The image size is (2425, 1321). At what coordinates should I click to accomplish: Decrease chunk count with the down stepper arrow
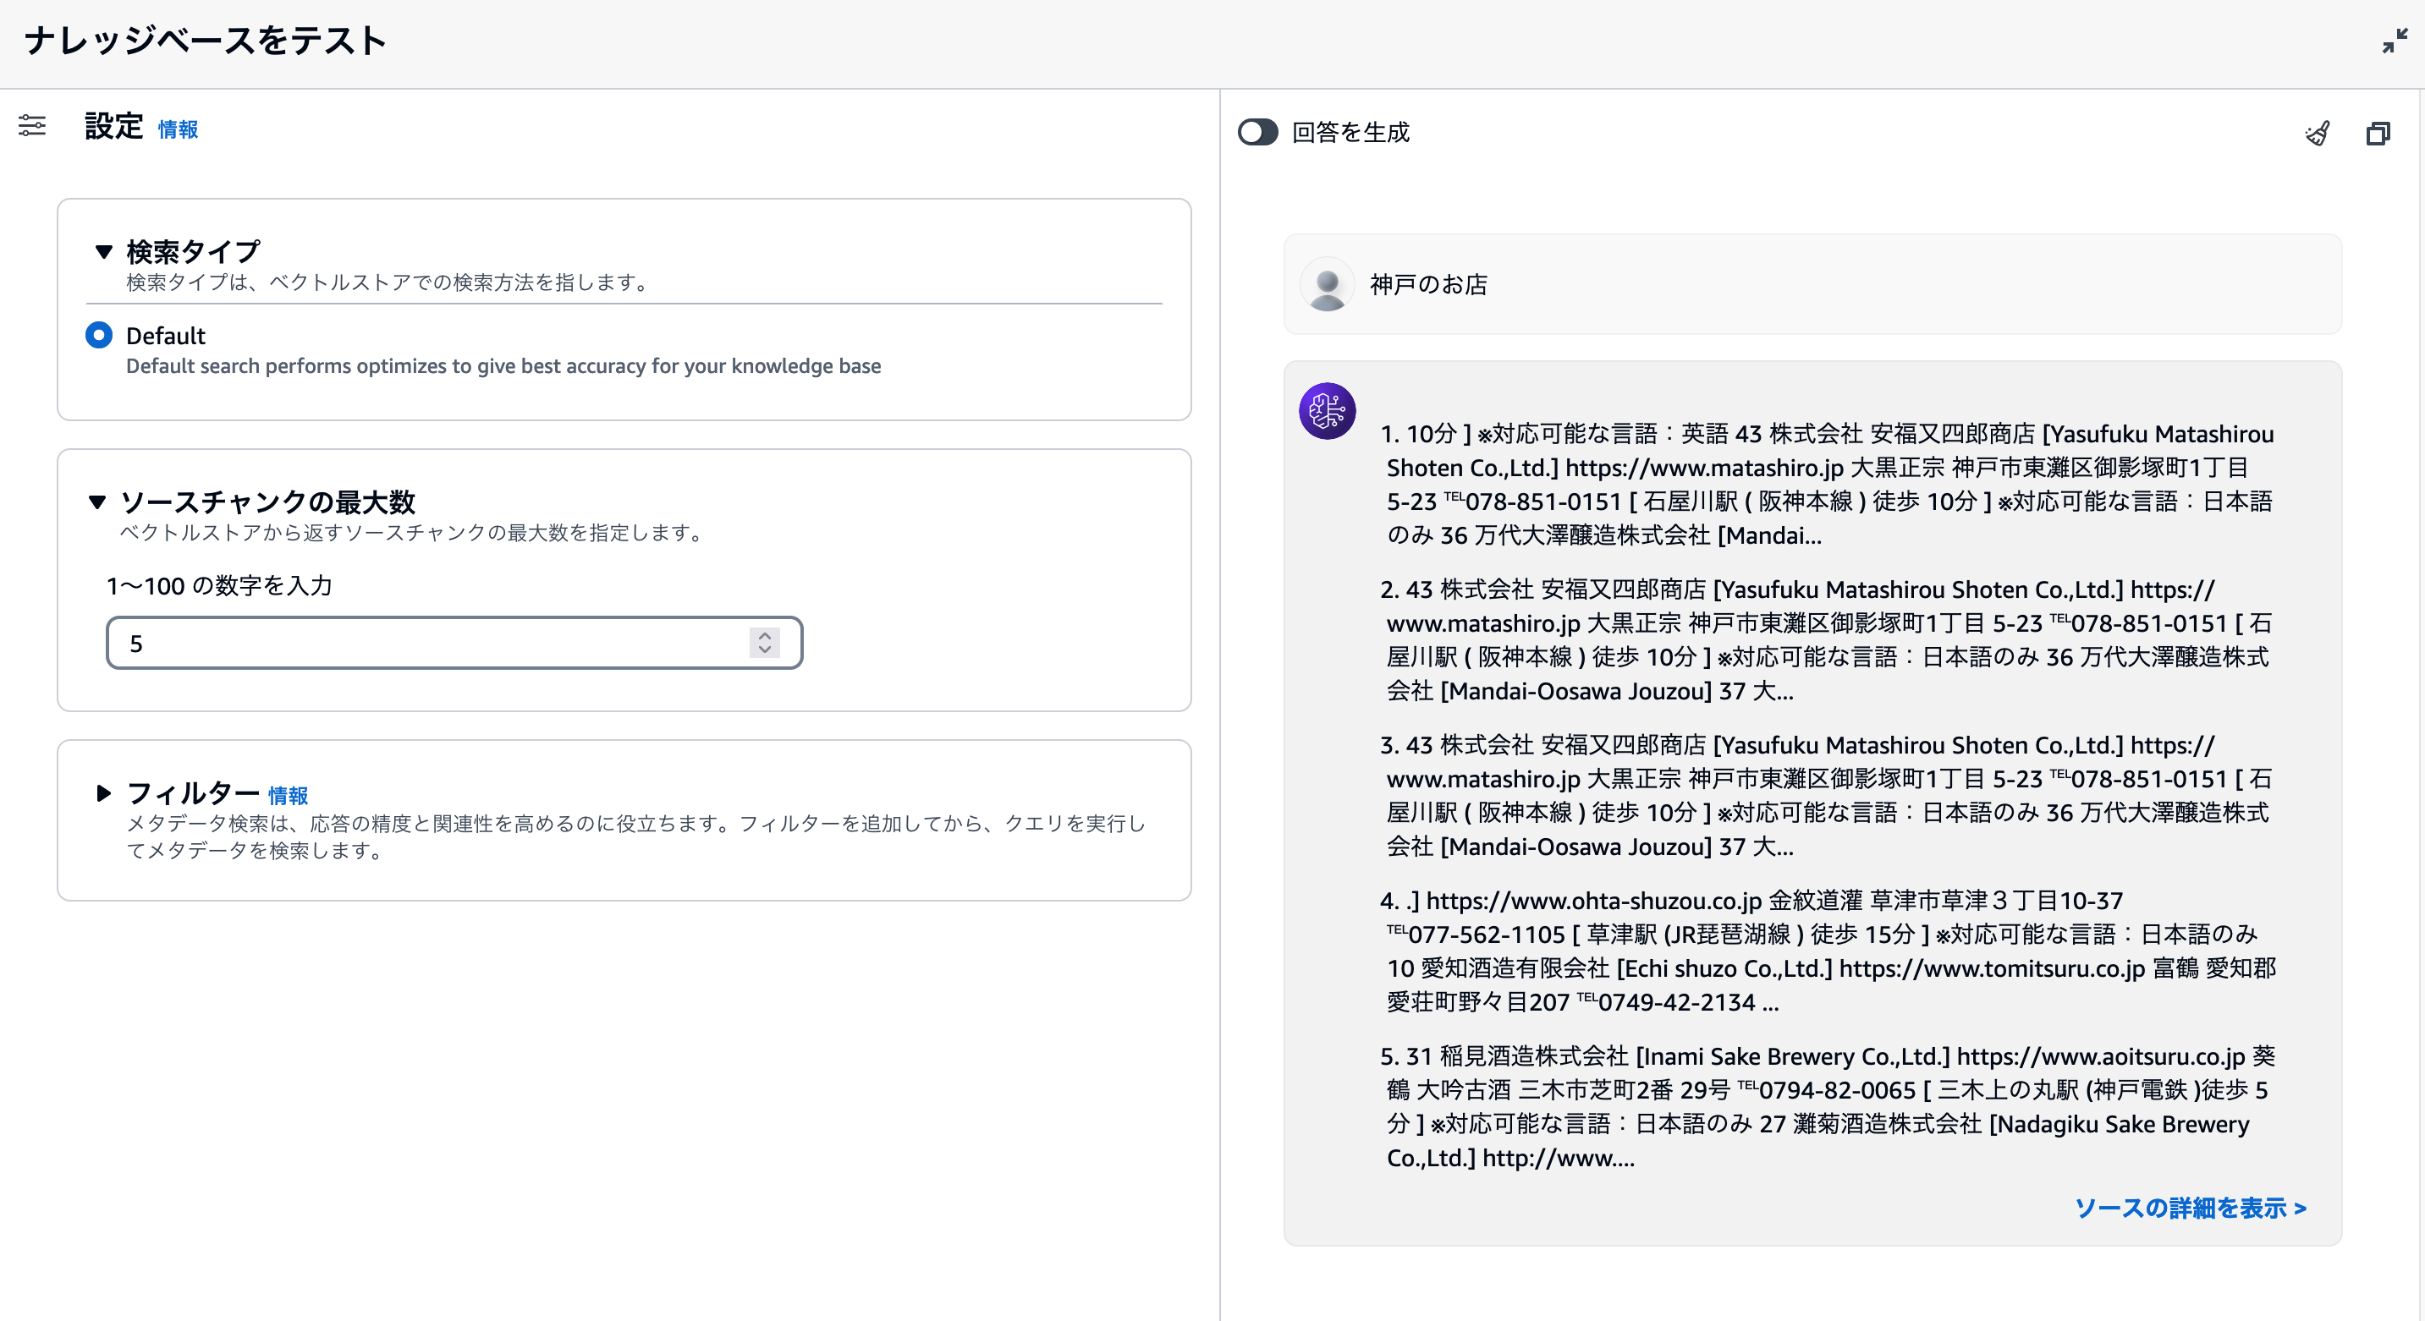click(764, 650)
